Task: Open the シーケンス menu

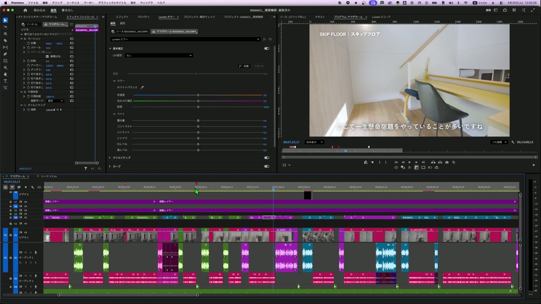Action: (73, 3)
